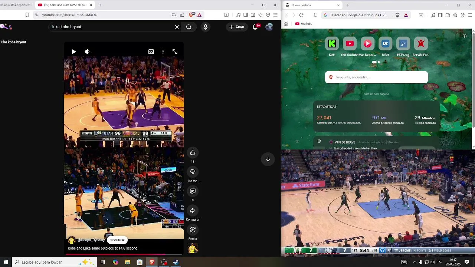Open Task View in the taskbar
The image size is (475, 267).
point(103,262)
